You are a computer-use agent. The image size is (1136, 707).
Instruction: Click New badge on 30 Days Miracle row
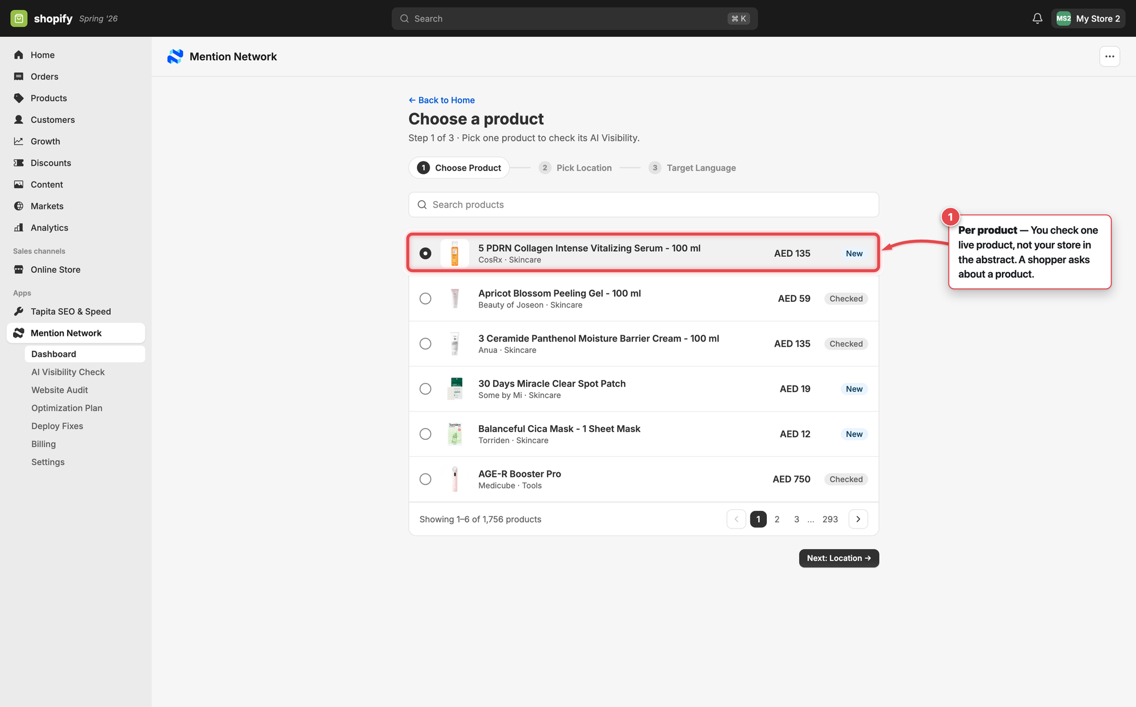(854, 389)
